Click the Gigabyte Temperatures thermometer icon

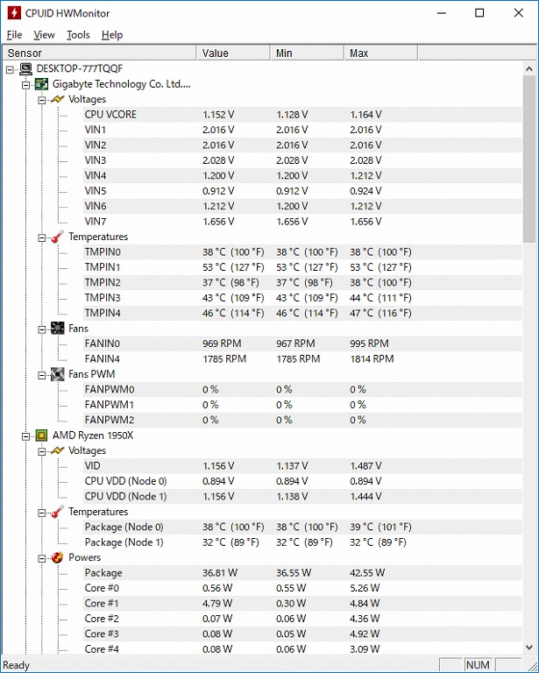(x=58, y=237)
